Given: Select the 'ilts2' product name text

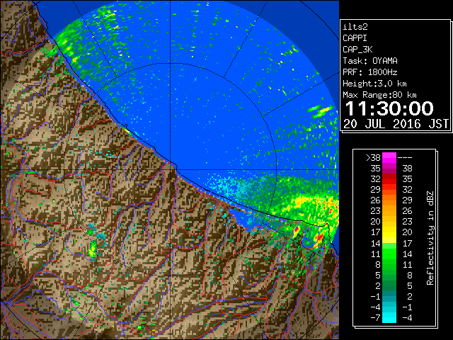Looking at the screenshot, I should [x=355, y=27].
